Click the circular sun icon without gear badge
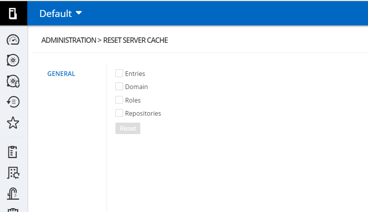Viewport: 368px width, 212px height. click(x=13, y=60)
